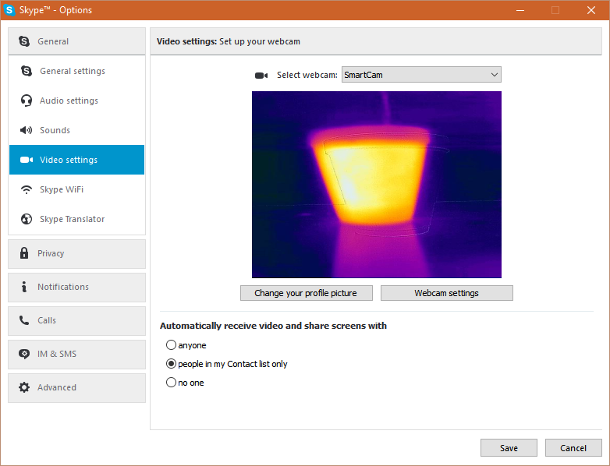Expand the Calls section
The image size is (610, 466).
click(76, 321)
